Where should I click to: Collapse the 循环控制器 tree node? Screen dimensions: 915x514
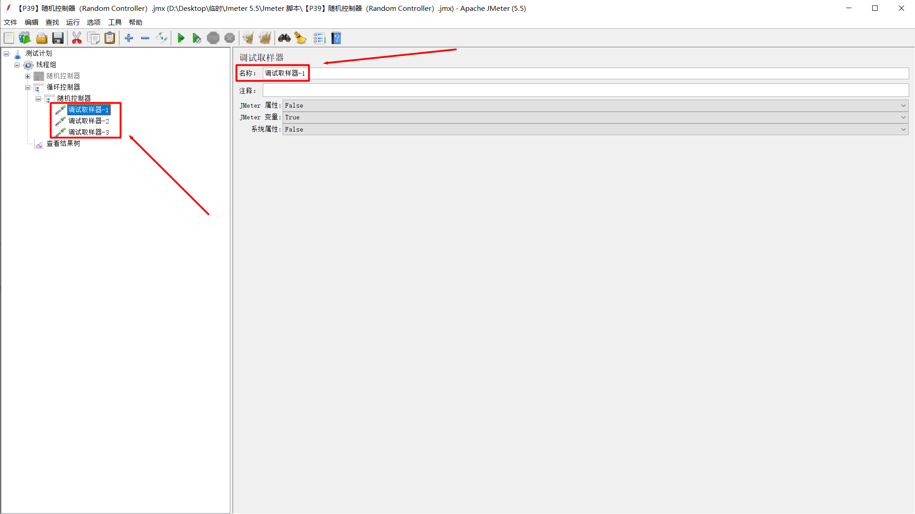[28, 87]
